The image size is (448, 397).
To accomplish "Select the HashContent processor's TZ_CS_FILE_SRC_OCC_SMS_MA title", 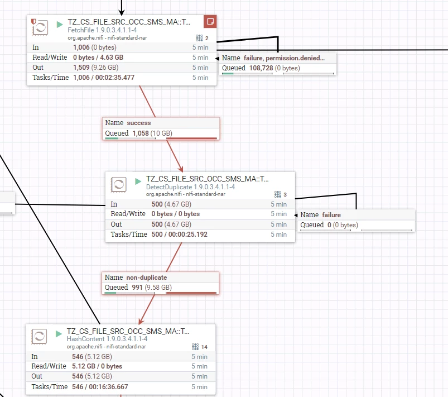I will [128, 331].
